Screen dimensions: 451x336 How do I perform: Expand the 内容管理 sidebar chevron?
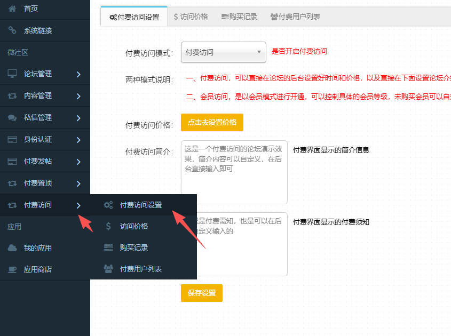78,96
